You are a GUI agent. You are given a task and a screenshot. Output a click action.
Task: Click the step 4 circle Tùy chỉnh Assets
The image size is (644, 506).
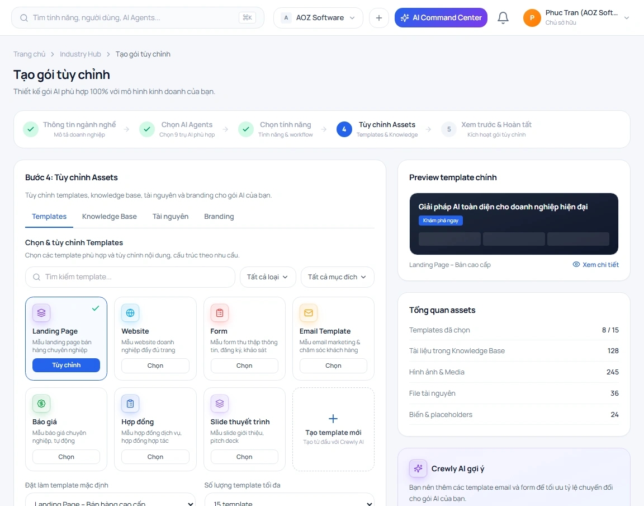coord(344,129)
